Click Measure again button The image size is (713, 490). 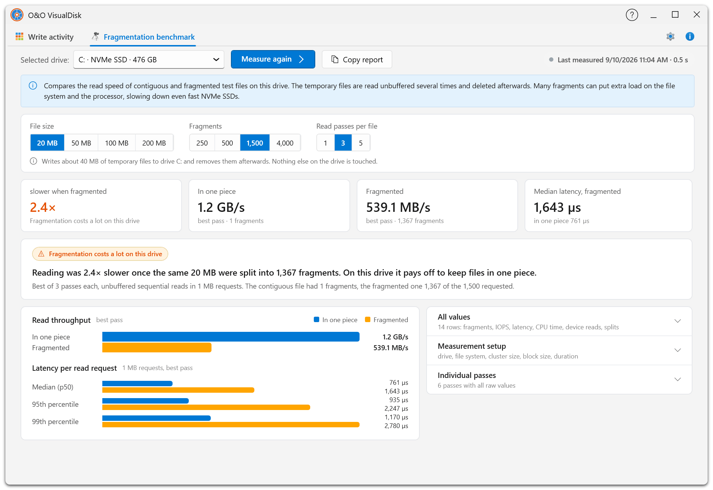point(273,59)
